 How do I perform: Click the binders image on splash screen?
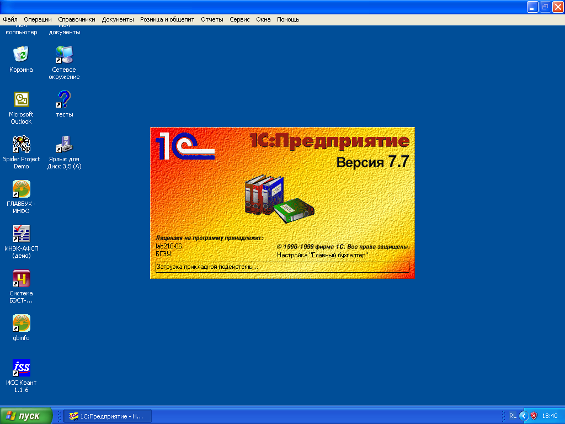(279, 199)
